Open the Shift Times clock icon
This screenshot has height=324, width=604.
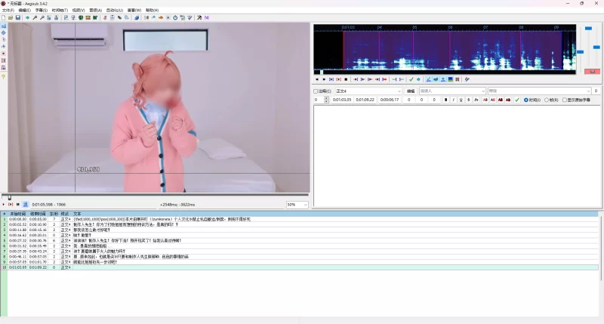(175, 17)
